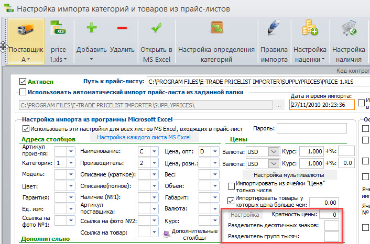Expand the Артикул произ-ля column dropdown
370x244 pixels.
(71, 151)
